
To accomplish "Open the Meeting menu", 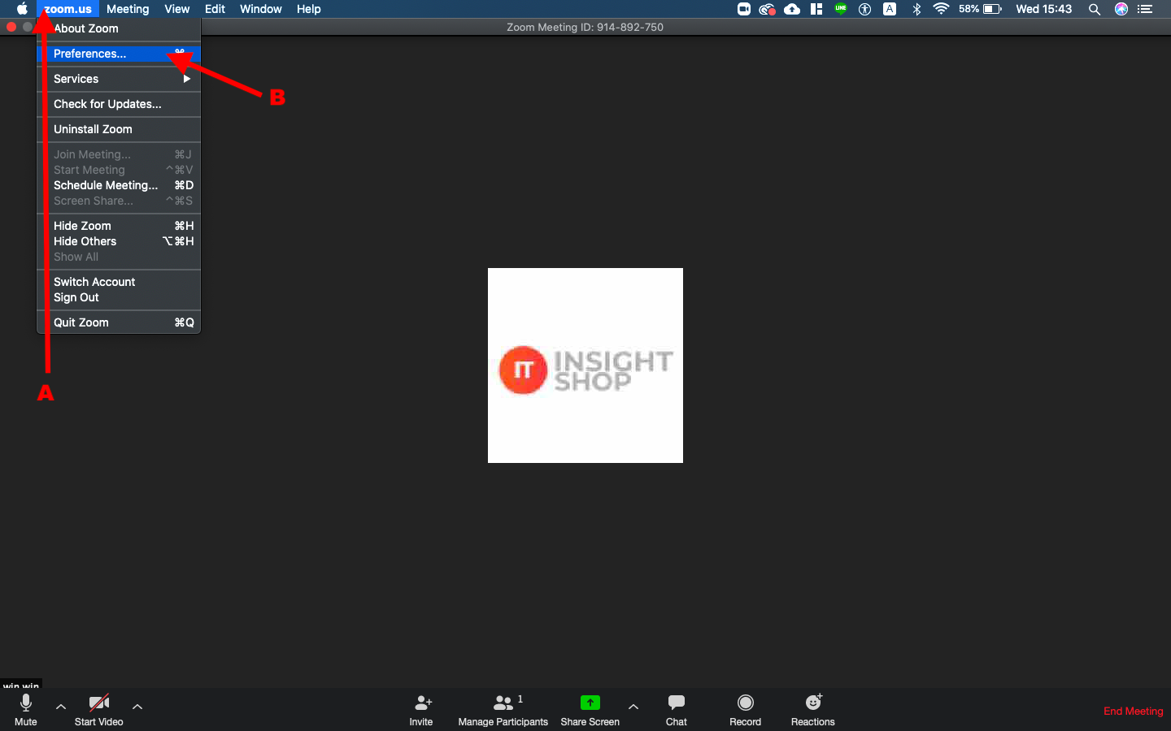I will coord(128,9).
